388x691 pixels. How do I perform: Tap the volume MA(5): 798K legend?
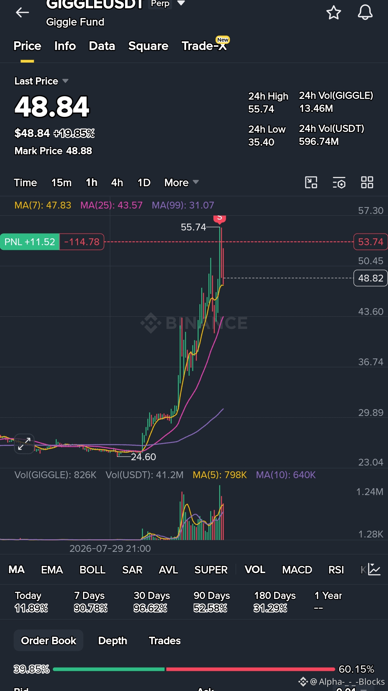pyautogui.click(x=220, y=475)
